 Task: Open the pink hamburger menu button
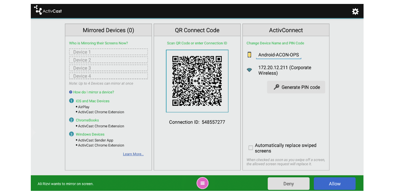[x=202, y=183]
